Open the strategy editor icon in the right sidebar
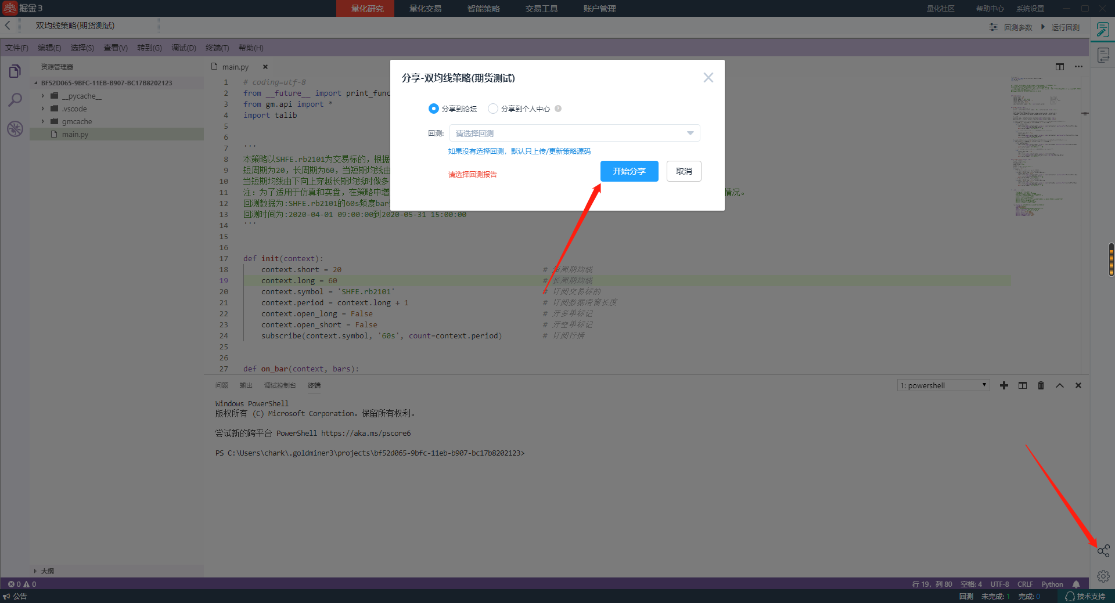The image size is (1115, 603). tap(1103, 29)
